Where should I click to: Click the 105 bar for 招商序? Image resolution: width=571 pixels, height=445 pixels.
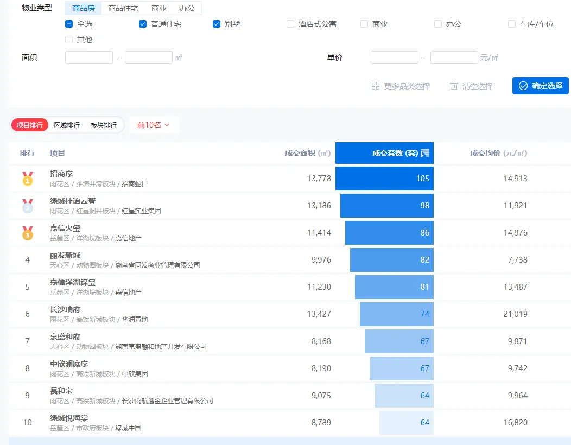click(x=384, y=179)
